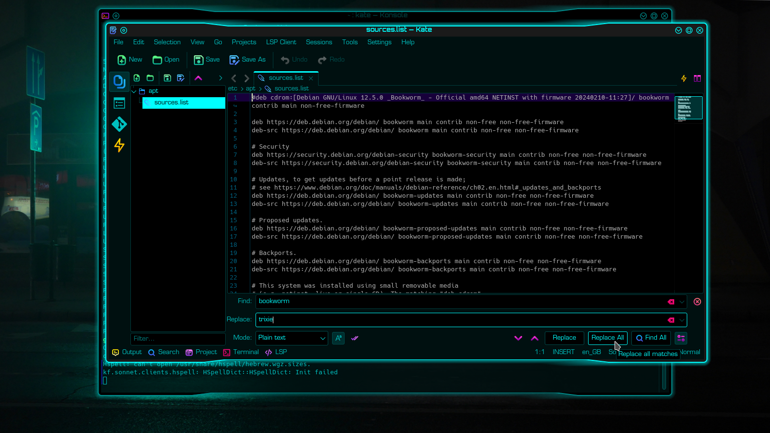Click New document icon in file panel
The width and height of the screenshot is (770, 433).
point(137,78)
